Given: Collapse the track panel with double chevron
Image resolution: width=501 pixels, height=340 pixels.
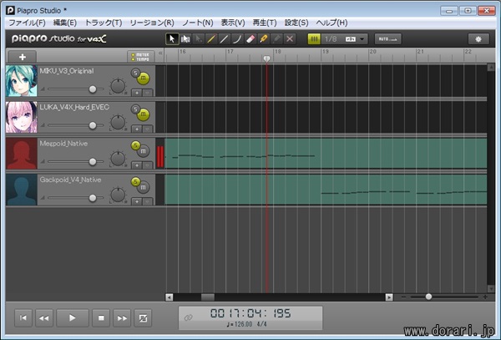Looking at the screenshot, I should click(160, 53).
